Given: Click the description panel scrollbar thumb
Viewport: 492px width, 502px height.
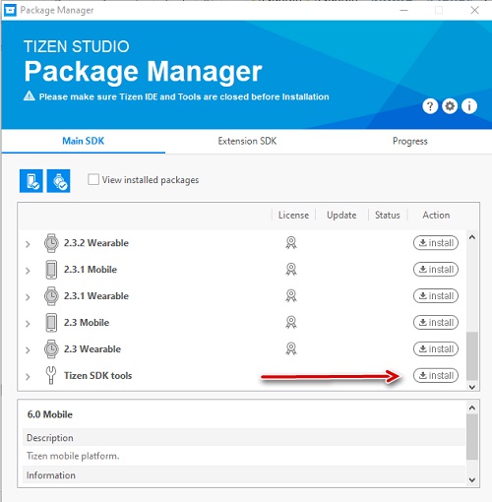Looking at the screenshot, I should pyautogui.click(x=472, y=437).
